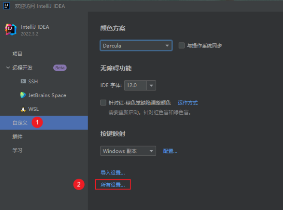Open the Windows 副本 keymap dropdown

pyautogui.click(x=128, y=151)
